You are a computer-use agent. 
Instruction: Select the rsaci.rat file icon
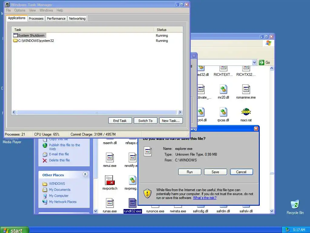point(246,112)
